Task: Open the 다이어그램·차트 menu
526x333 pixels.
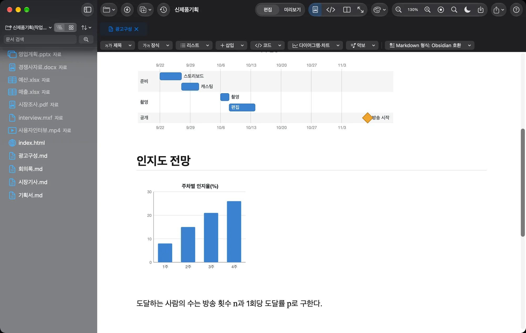Action: [x=315, y=45]
